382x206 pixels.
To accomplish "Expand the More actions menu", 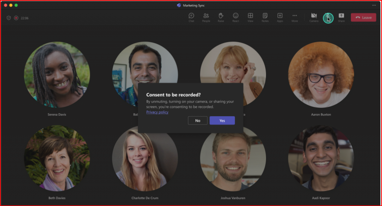I will click(x=295, y=17).
